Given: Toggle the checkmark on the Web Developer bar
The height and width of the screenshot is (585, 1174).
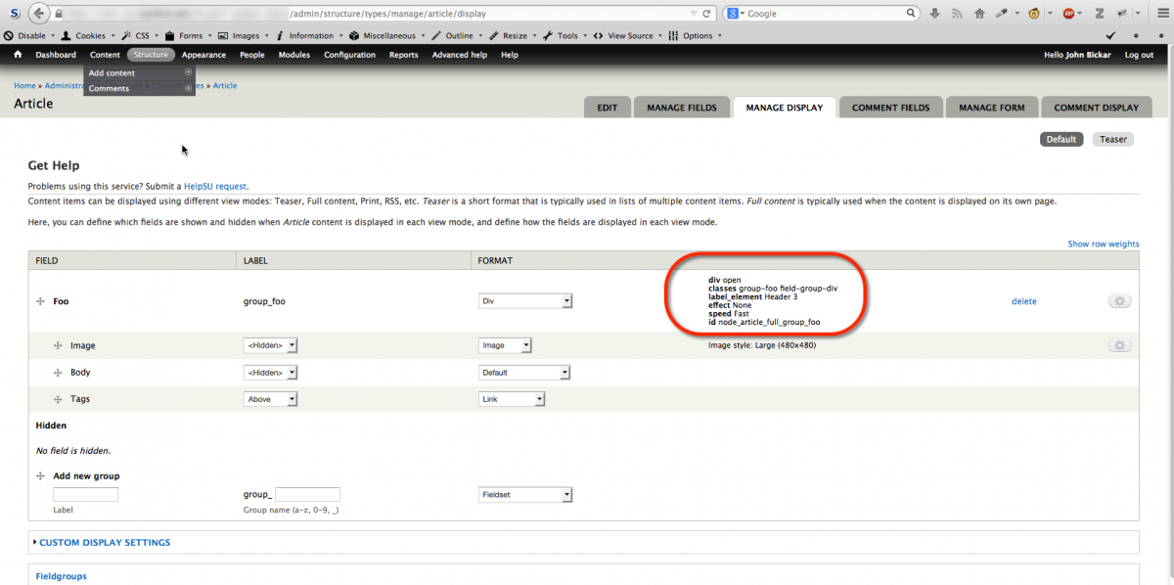Looking at the screenshot, I should tap(1109, 35).
